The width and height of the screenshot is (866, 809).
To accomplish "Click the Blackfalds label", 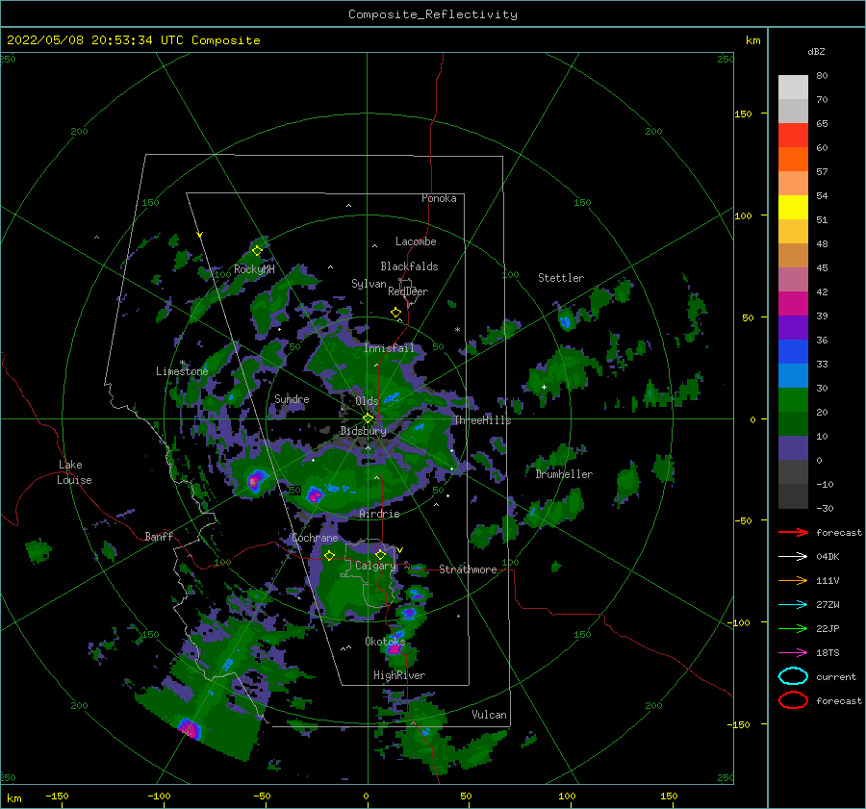I will [x=409, y=266].
